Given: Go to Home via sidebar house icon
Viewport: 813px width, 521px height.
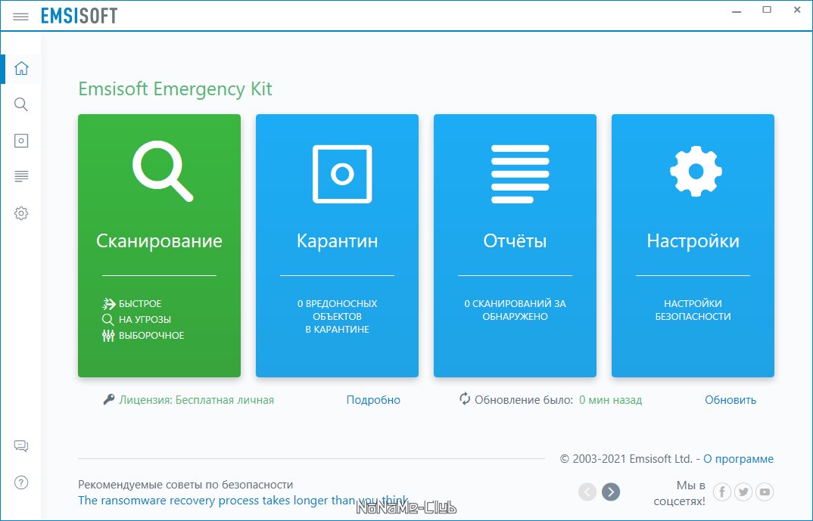Looking at the screenshot, I should tap(21, 68).
